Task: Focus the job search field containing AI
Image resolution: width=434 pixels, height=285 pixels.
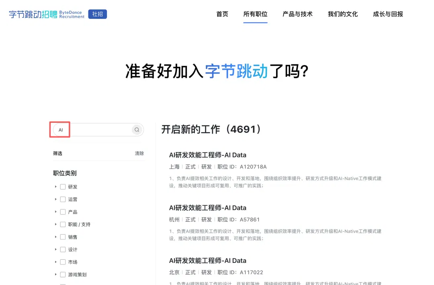Action: coord(98,130)
